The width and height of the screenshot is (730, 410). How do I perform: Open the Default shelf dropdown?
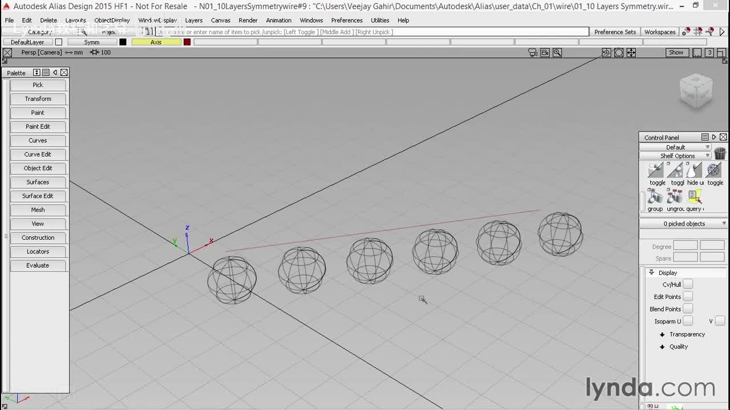point(676,147)
